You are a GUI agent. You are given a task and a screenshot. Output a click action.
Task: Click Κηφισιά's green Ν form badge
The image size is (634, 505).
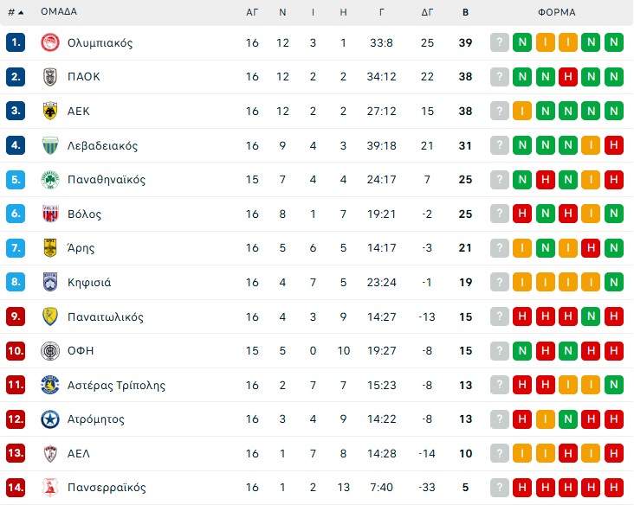pos(613,283)
